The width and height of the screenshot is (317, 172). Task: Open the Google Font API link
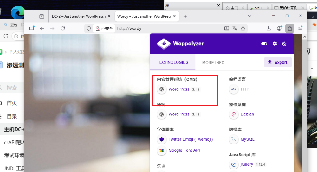tap(184, 150)
